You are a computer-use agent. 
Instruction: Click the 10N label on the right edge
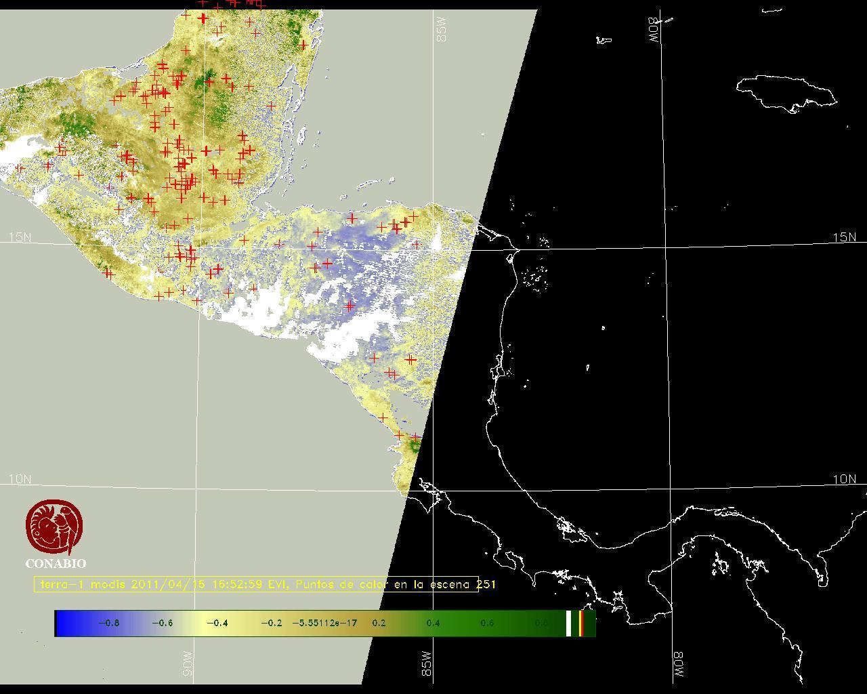pyautogui.click(x=844, y=479)
